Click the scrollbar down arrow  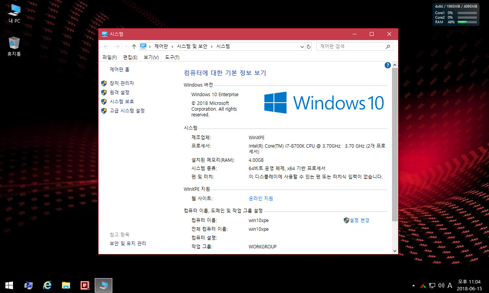(x=395, y=251)
